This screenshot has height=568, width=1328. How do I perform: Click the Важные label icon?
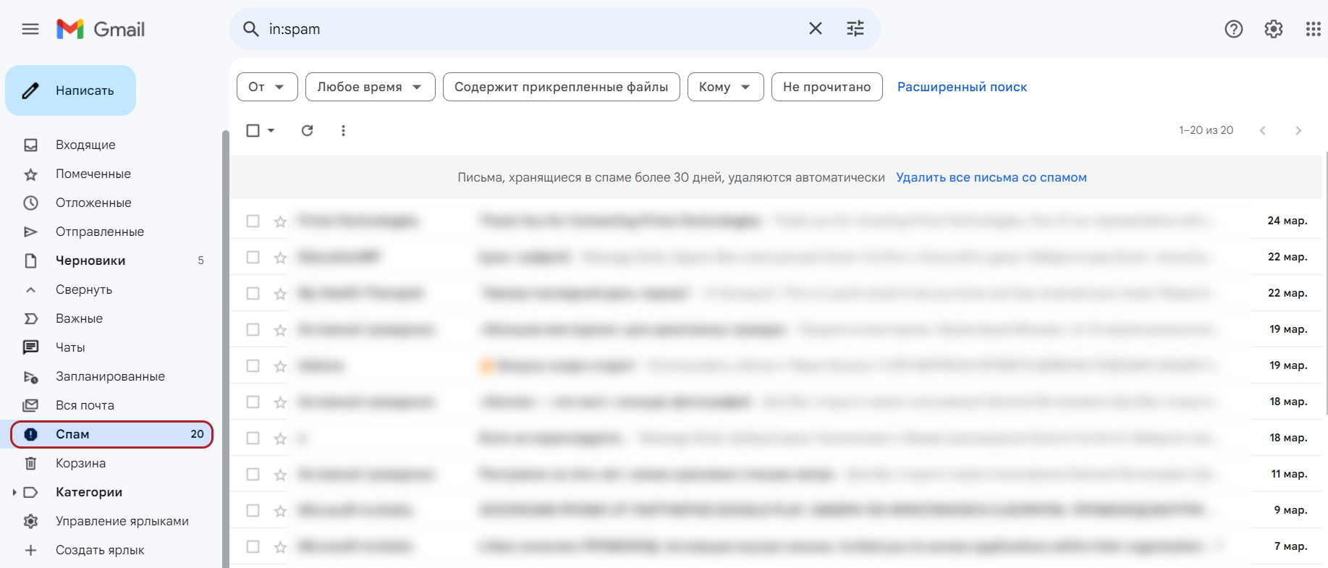click(x=30, y=318)
